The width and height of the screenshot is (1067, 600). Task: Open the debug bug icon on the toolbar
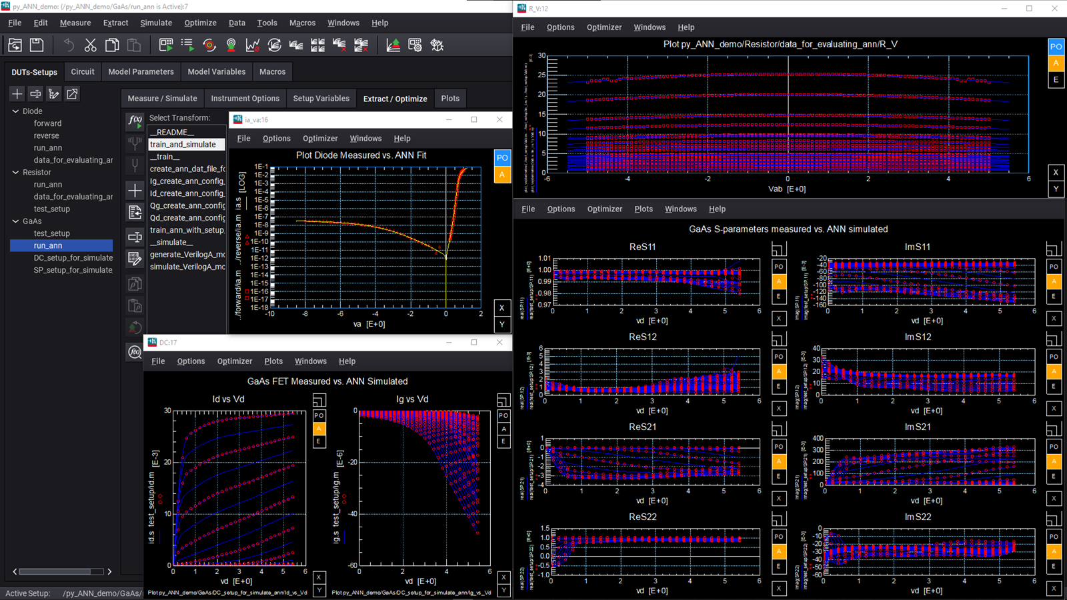pos(437,45)
